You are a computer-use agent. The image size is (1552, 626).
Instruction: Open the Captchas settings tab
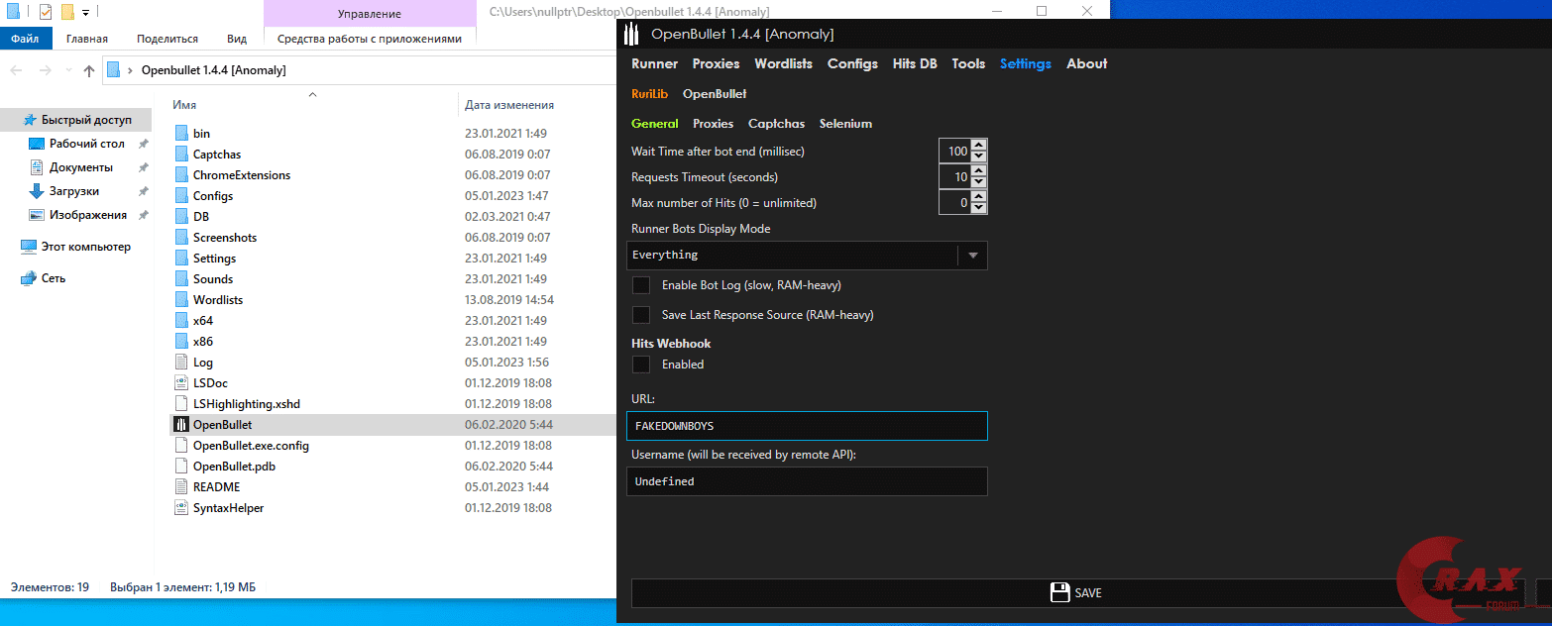click(776, 124)
